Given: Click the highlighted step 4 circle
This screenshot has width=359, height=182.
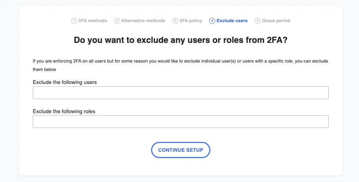Looking at the screenshot, I should coord(212,21).
